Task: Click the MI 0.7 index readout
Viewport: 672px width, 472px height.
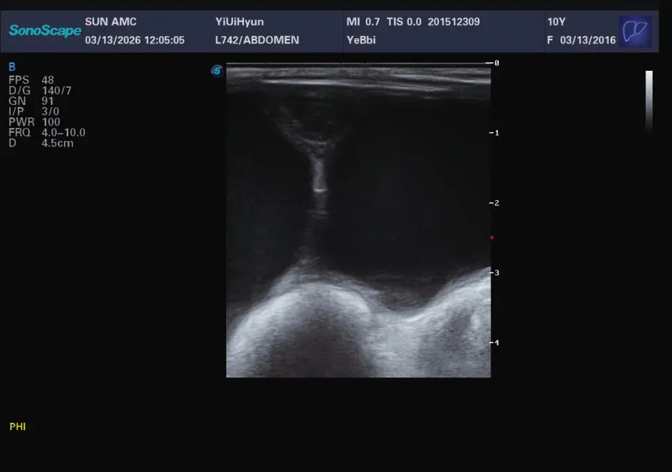Action: pos(363,22)
